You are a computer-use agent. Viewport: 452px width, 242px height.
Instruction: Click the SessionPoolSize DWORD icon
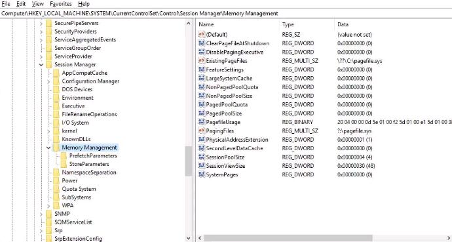[x=202, y=157]
